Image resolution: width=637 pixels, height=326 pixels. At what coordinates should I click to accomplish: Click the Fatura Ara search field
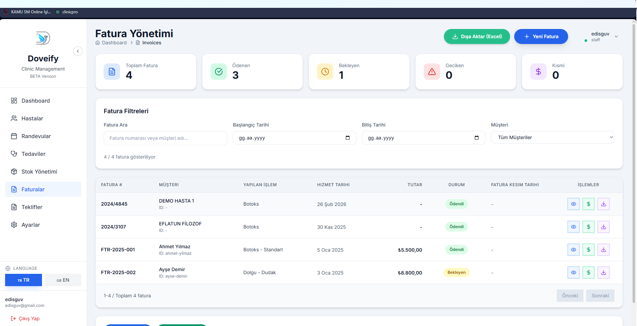[x=165, y=138]
